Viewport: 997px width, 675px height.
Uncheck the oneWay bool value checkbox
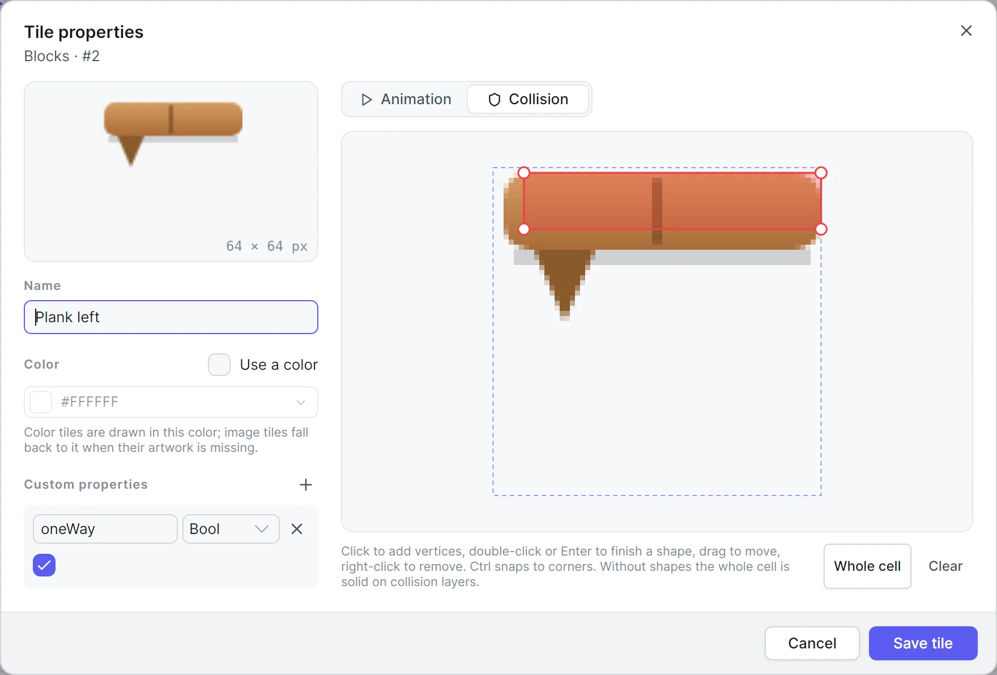tap(44, 565)
